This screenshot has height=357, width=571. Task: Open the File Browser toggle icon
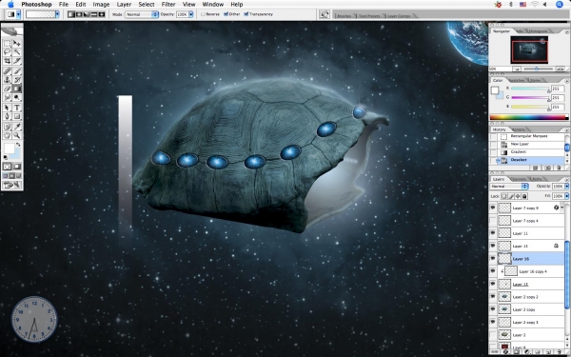point(324,14)
